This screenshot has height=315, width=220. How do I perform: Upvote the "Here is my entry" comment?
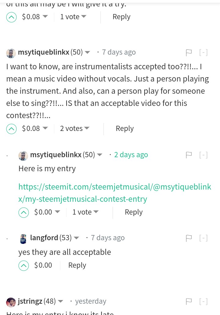pos(24,212)
